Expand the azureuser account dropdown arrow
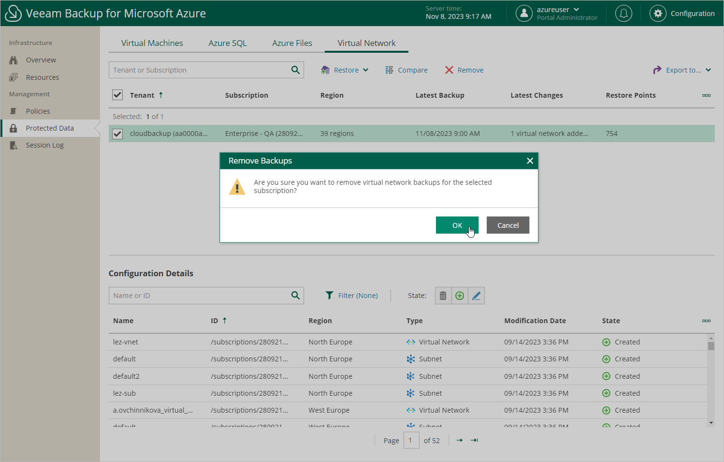The height and width of the screenshot is (462, 724). tap(576, 9)
